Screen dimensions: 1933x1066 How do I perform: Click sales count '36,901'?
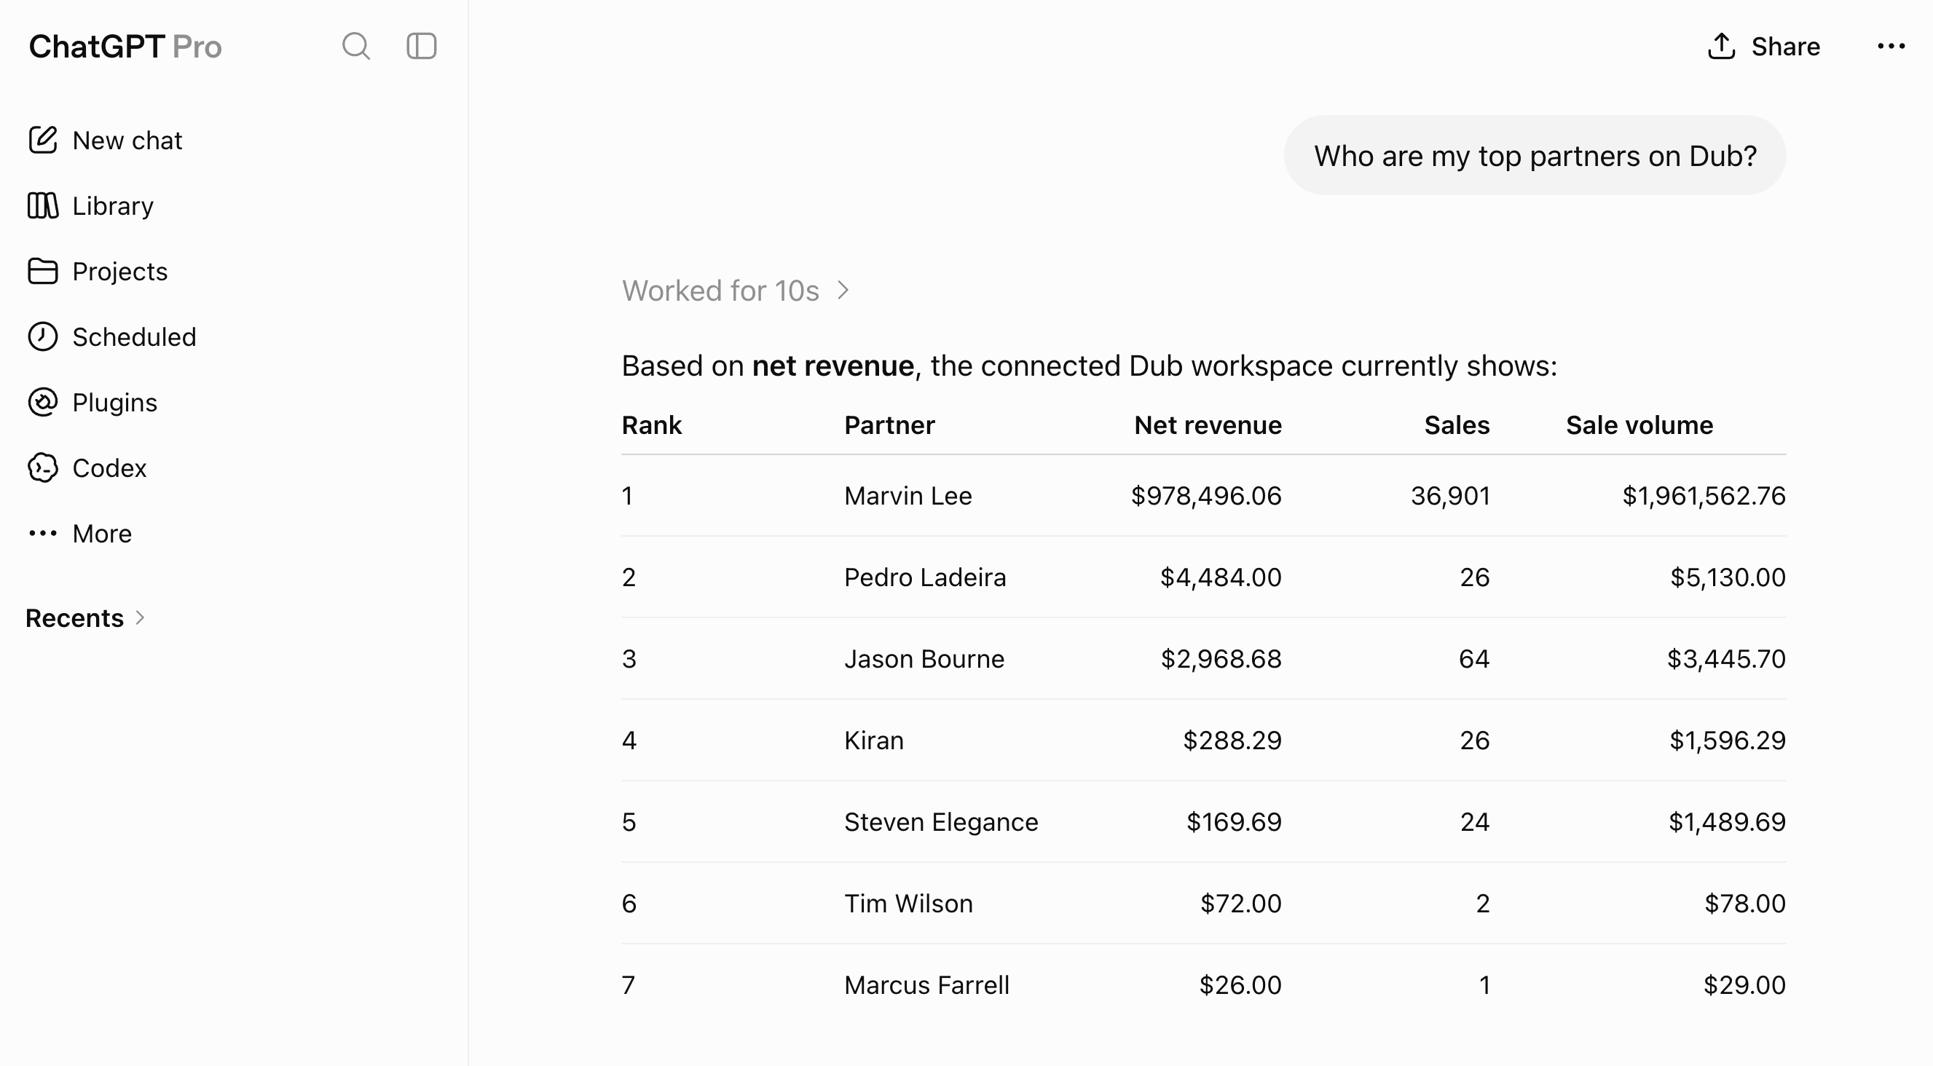[1451, 496]
